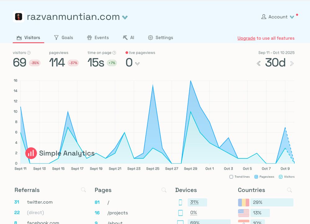
Task: Click the visitors count 69
Action: coord(20,62)
